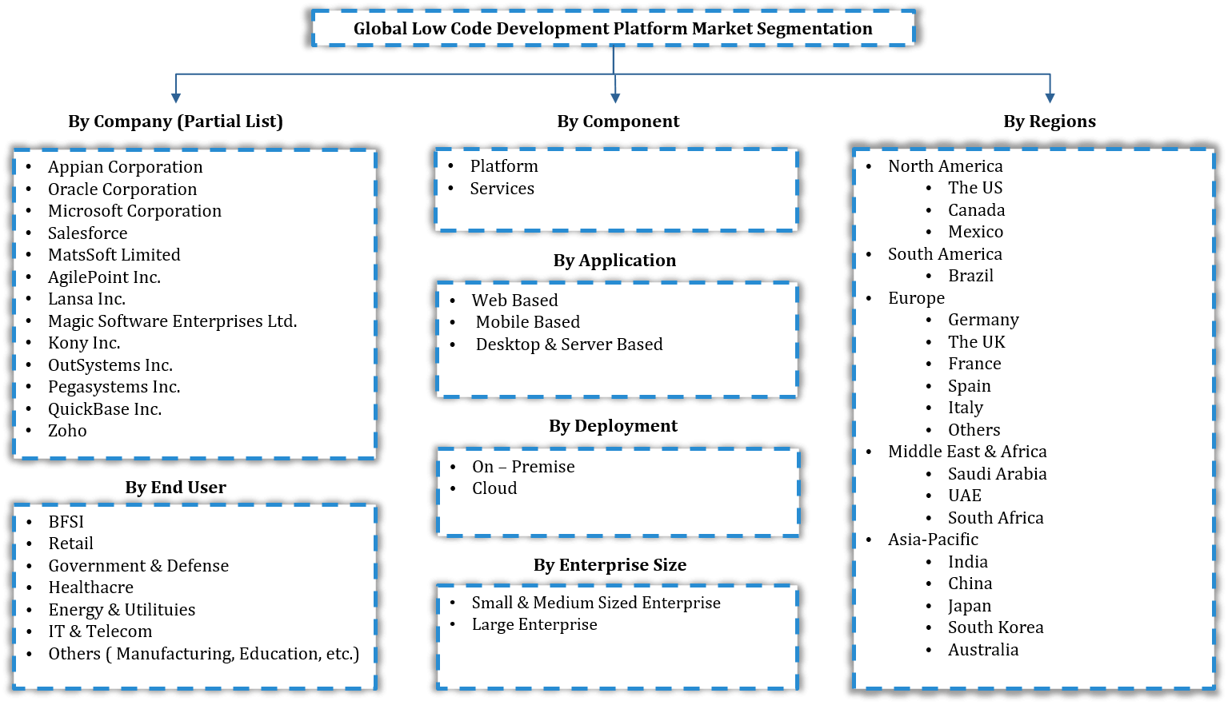Click the center downward arrowhead under the title
This screenshot has width=1228, height=705.
tap(615, 98)
